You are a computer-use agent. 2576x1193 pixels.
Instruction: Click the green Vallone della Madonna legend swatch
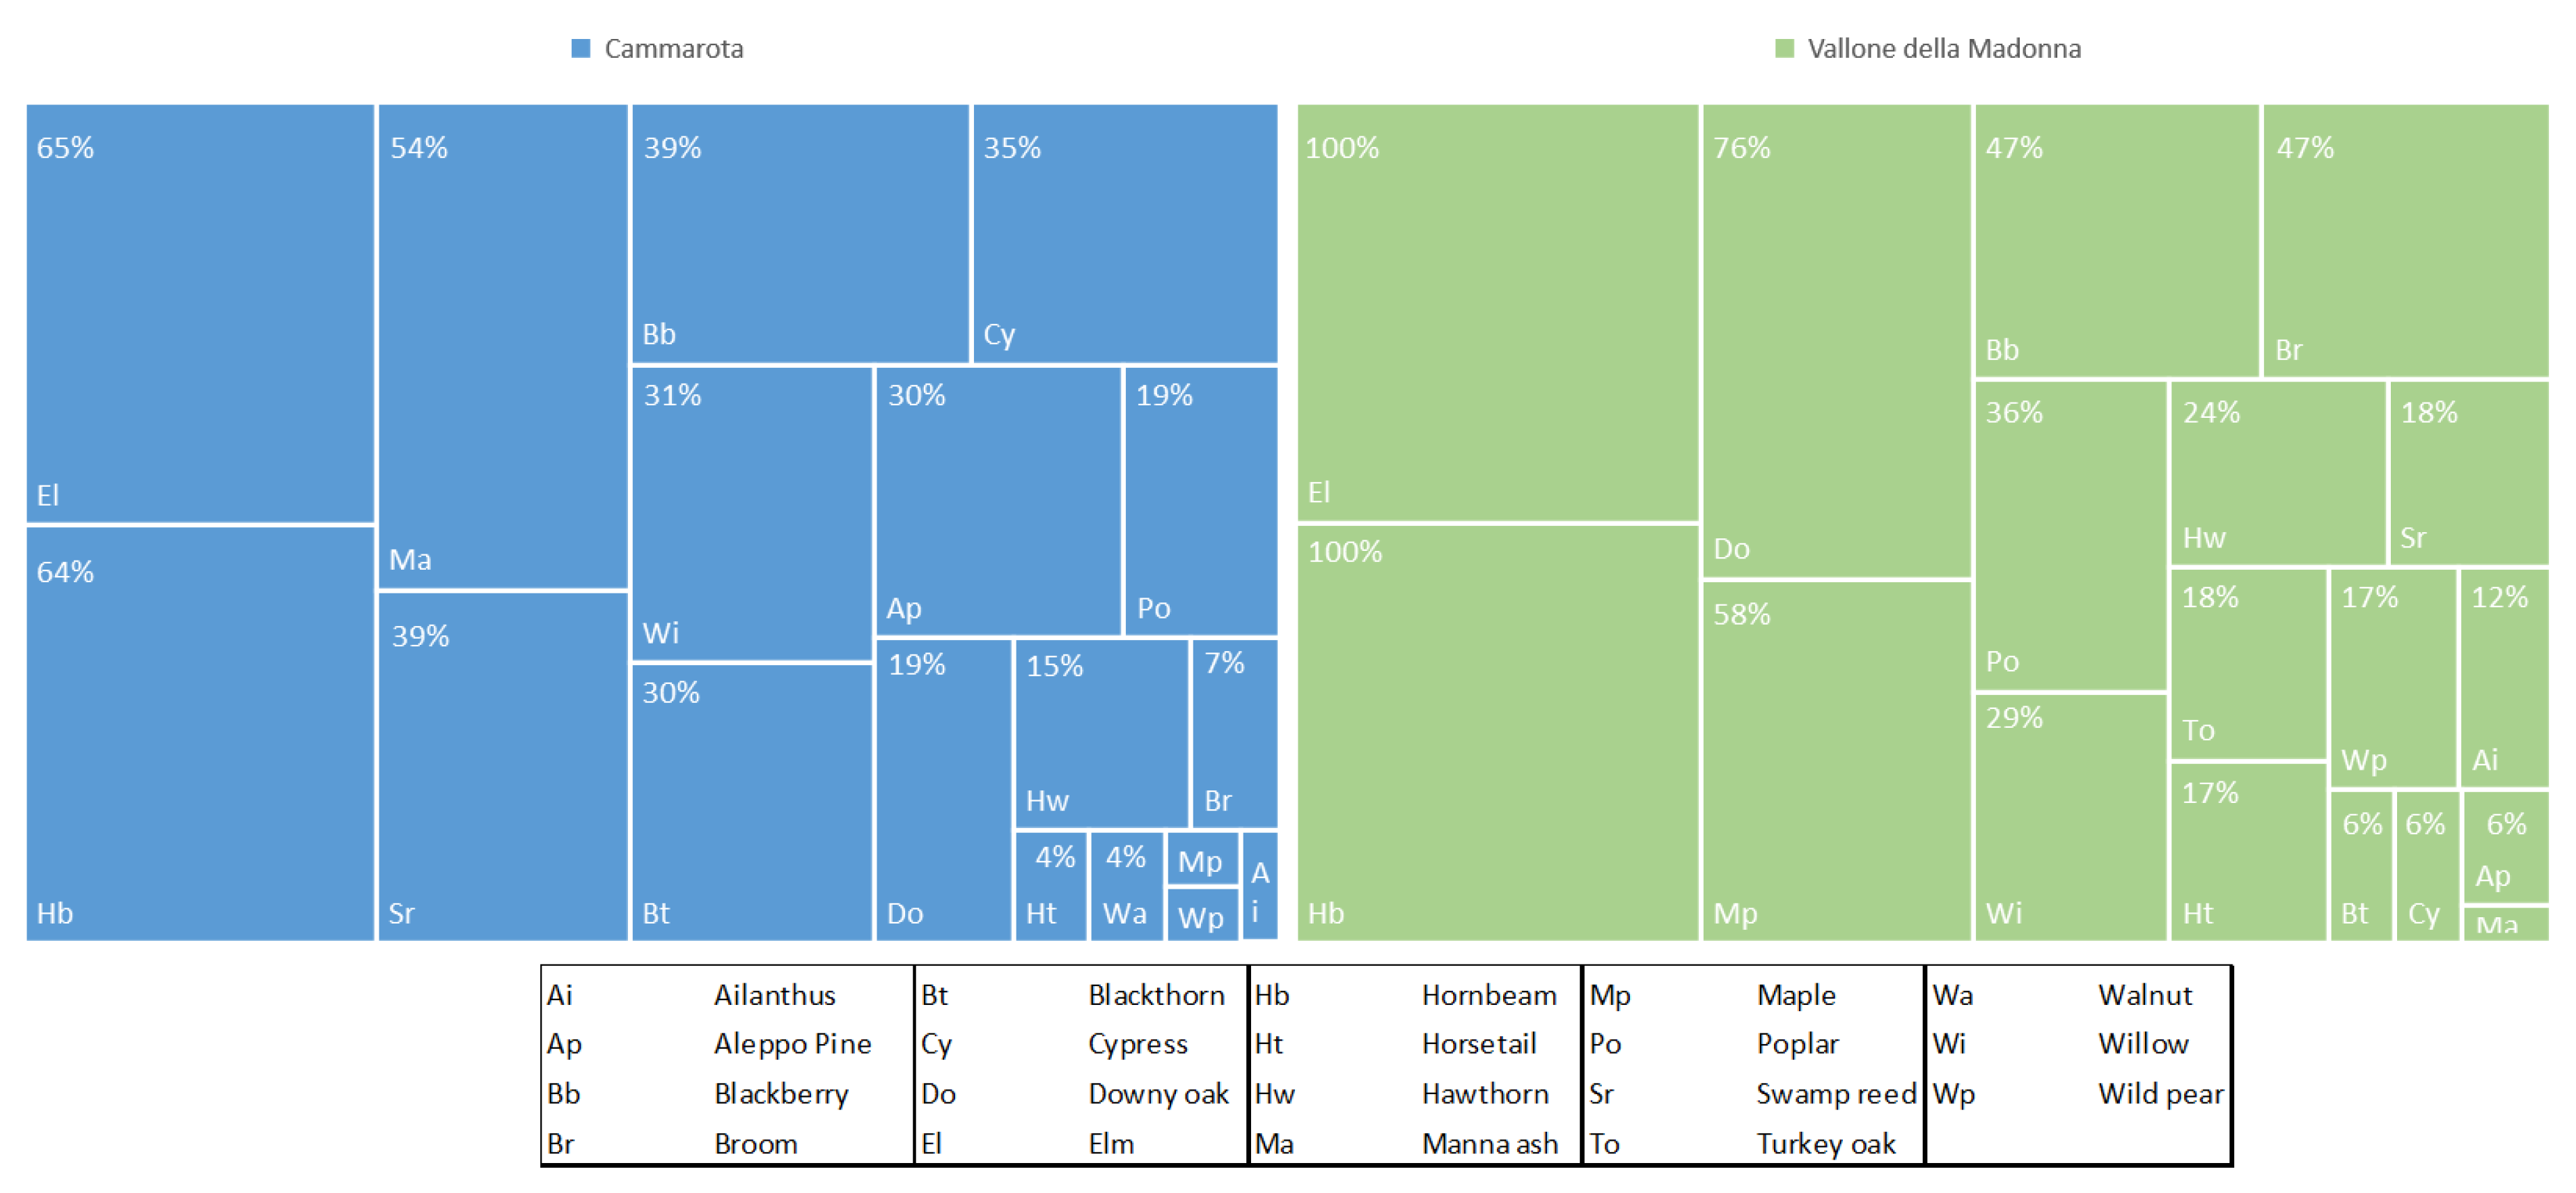(x=1784, y=49)
